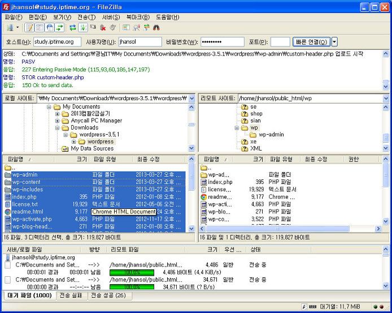
Task: Open the quick connect history dropdown
Action: coord(334,42)
